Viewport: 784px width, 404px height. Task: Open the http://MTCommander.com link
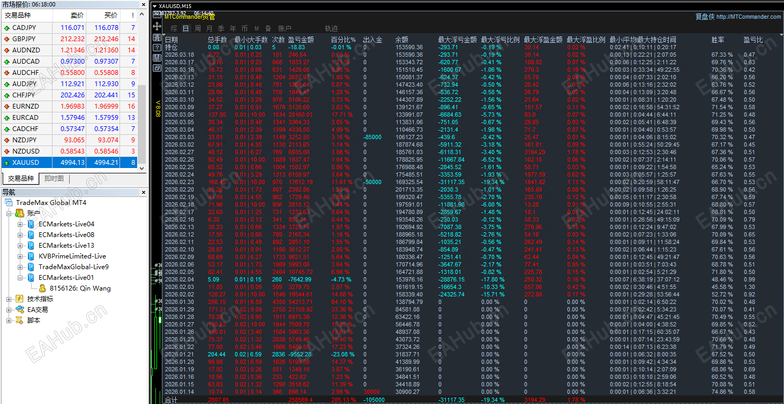pos(749,17)
